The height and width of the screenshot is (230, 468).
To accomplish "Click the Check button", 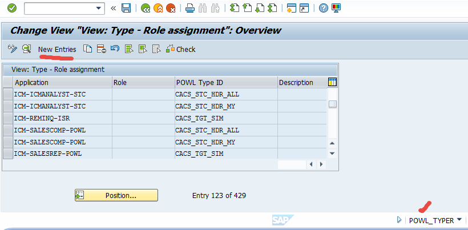I will tap(181, 49).
